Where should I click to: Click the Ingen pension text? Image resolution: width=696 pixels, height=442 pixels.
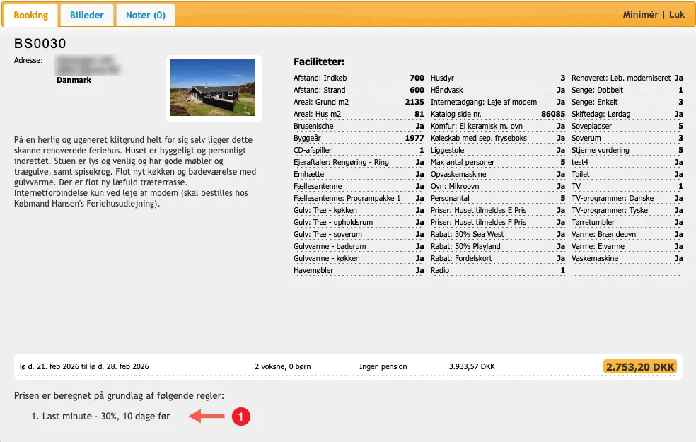point(383,367)
